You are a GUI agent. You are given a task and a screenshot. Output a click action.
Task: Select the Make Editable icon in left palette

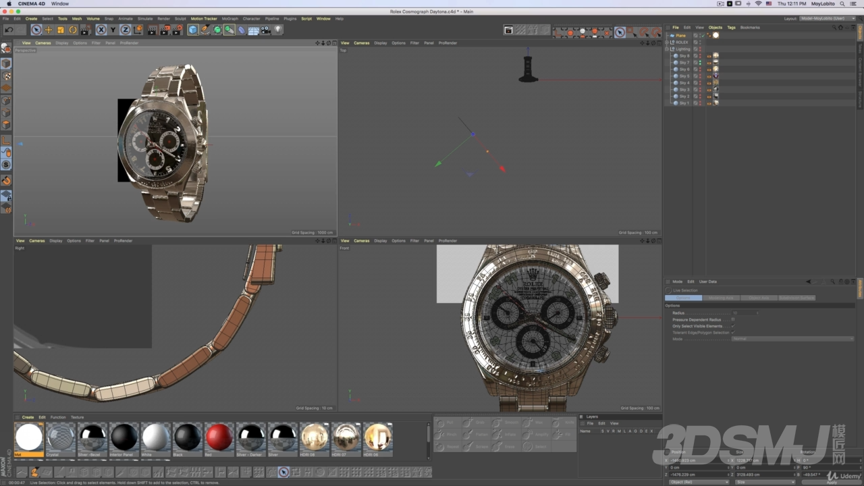click(x=6, y=49)
